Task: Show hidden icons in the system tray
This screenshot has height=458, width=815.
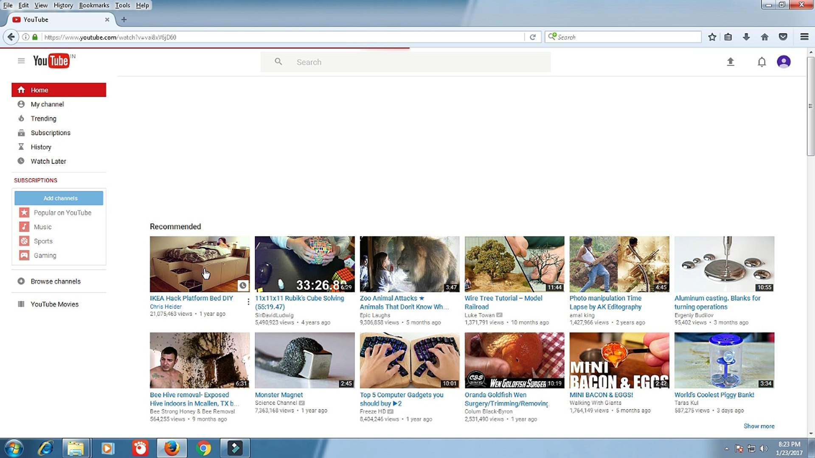Action: (x=726, y=448)
